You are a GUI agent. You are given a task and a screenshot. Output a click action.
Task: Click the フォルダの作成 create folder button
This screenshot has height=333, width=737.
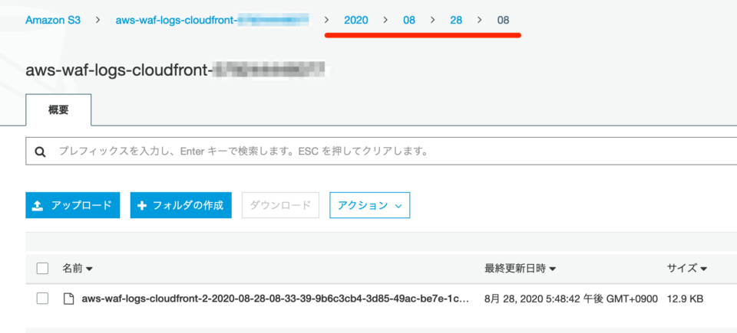180,205
